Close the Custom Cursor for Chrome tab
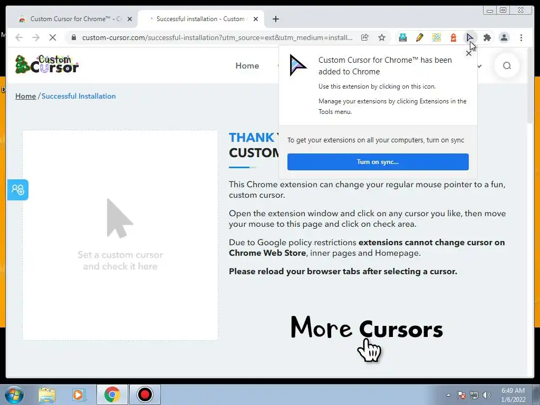 [x=130, y=20]
